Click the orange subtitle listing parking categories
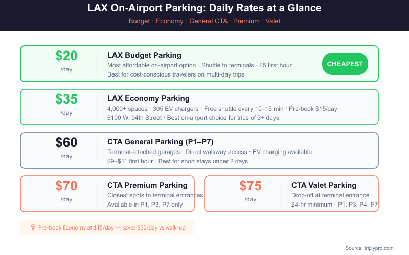The height and width of the screenshot is (255, 409). (x=204, y=21)
